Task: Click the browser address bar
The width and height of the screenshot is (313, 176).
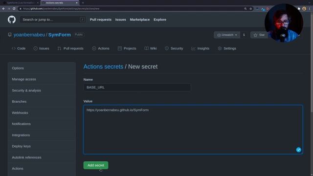Action: pyautogui.click(x=132, y=9)
